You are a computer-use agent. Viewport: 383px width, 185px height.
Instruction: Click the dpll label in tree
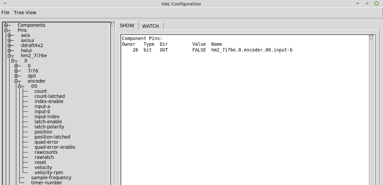tap(32, 76)
